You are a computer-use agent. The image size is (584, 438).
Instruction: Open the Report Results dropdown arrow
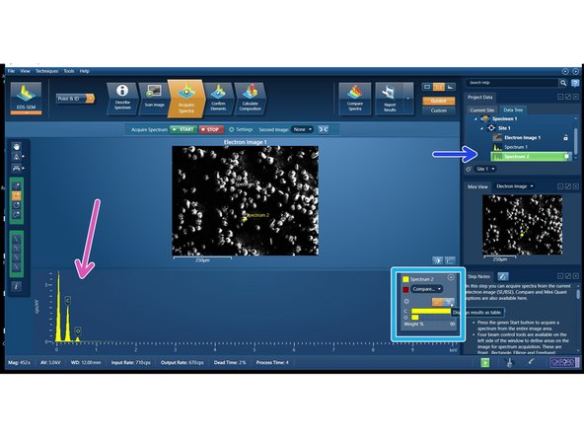[408, 99]
